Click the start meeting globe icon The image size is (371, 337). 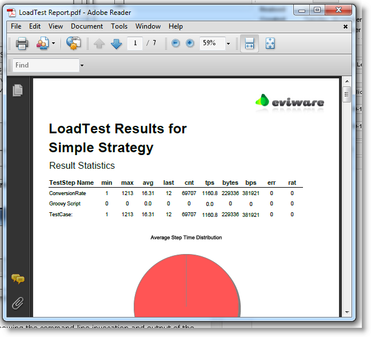(x=73, y=43)
